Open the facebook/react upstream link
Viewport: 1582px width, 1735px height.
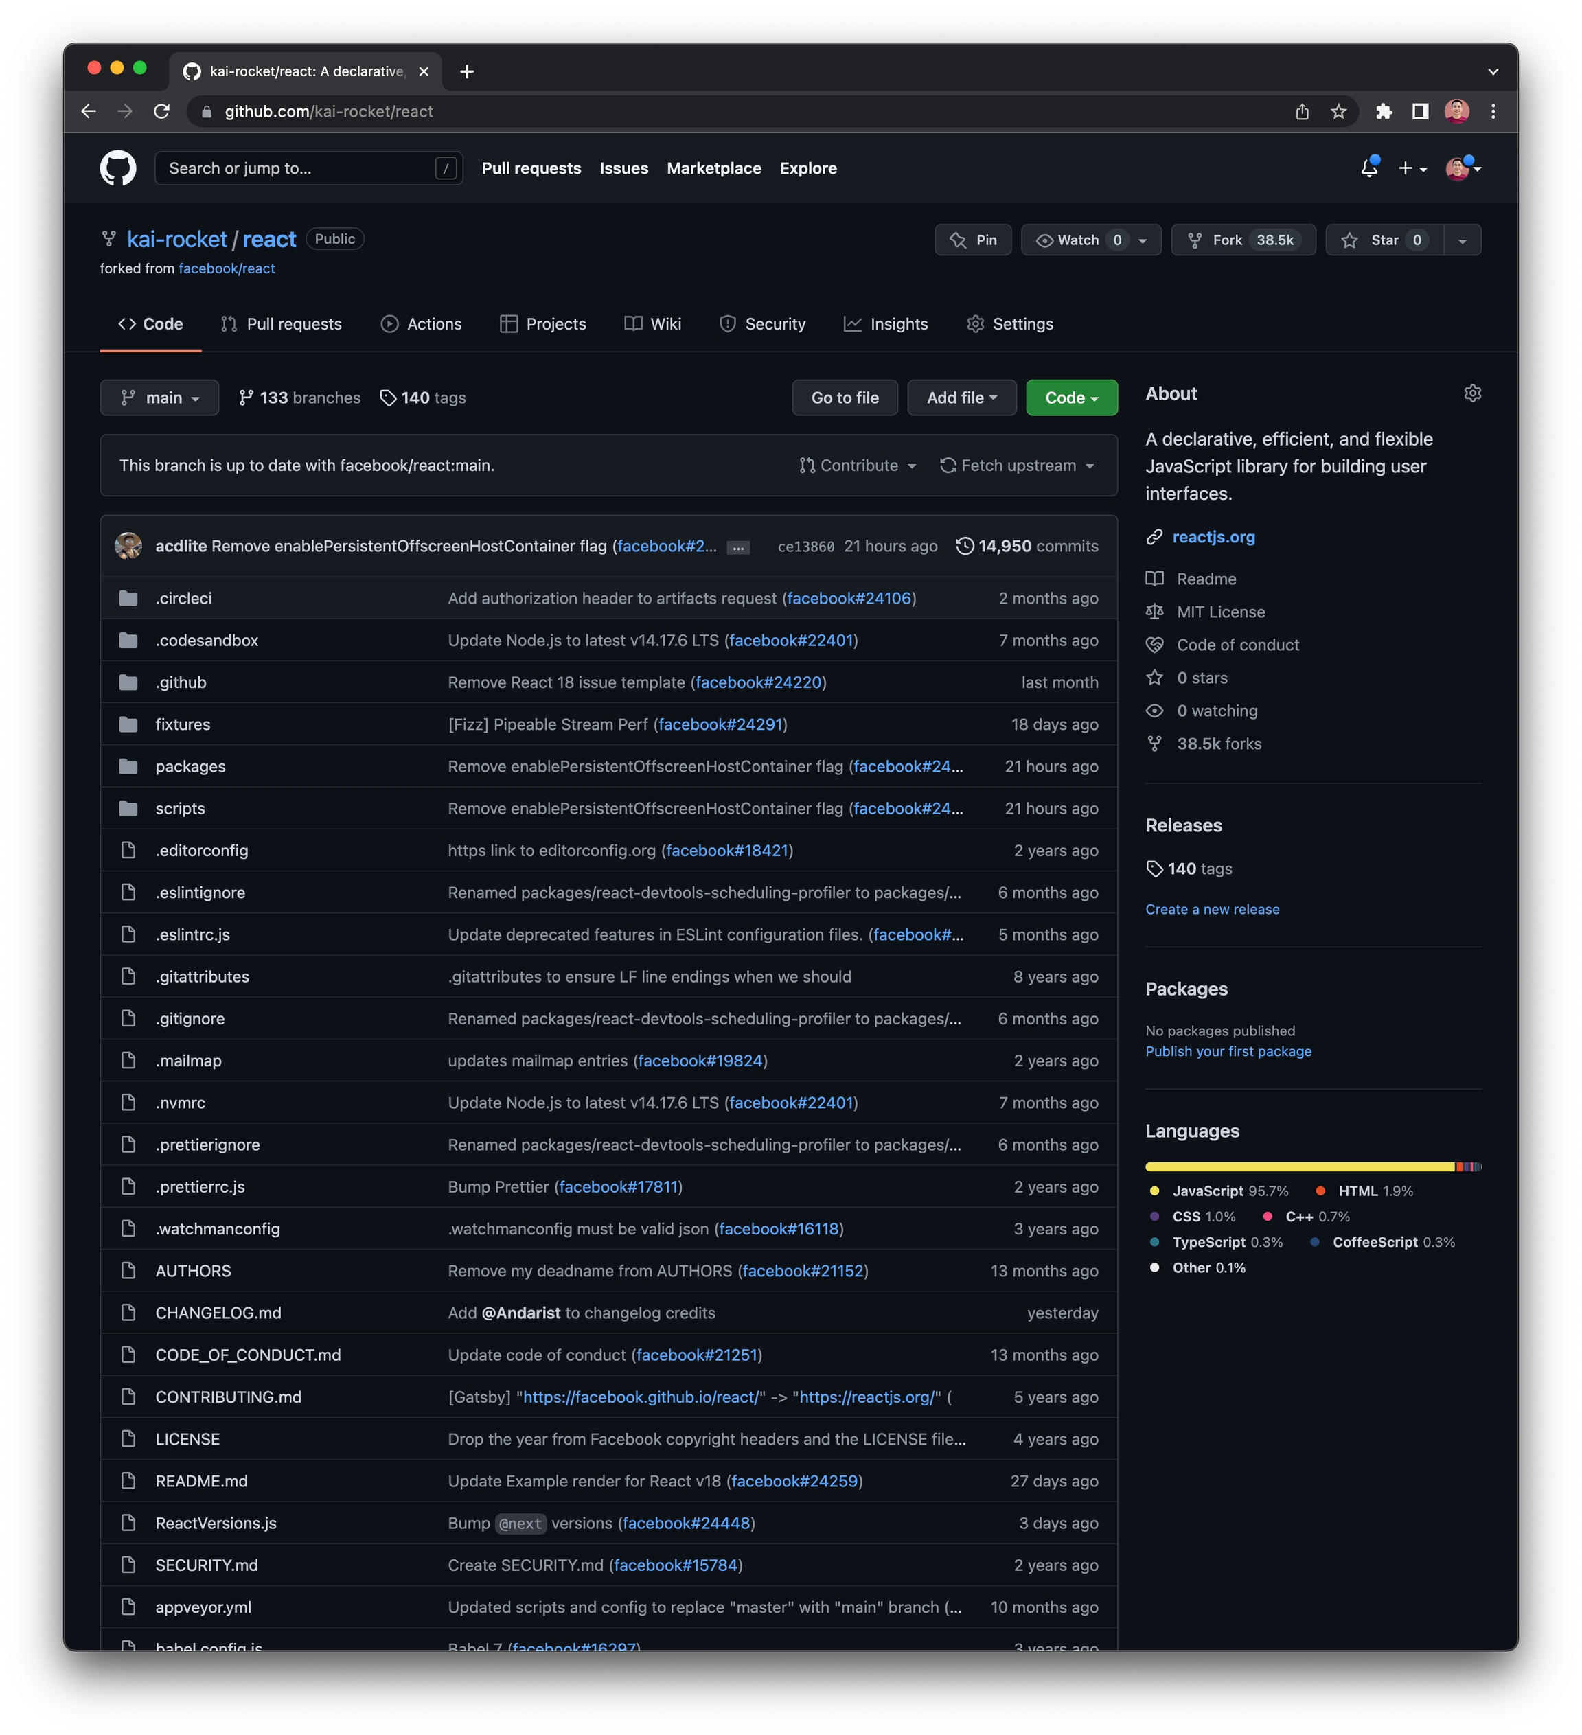point(227,268)
